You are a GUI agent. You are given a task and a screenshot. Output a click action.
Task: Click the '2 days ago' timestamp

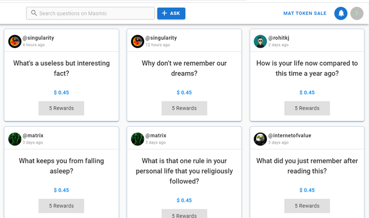278,45
